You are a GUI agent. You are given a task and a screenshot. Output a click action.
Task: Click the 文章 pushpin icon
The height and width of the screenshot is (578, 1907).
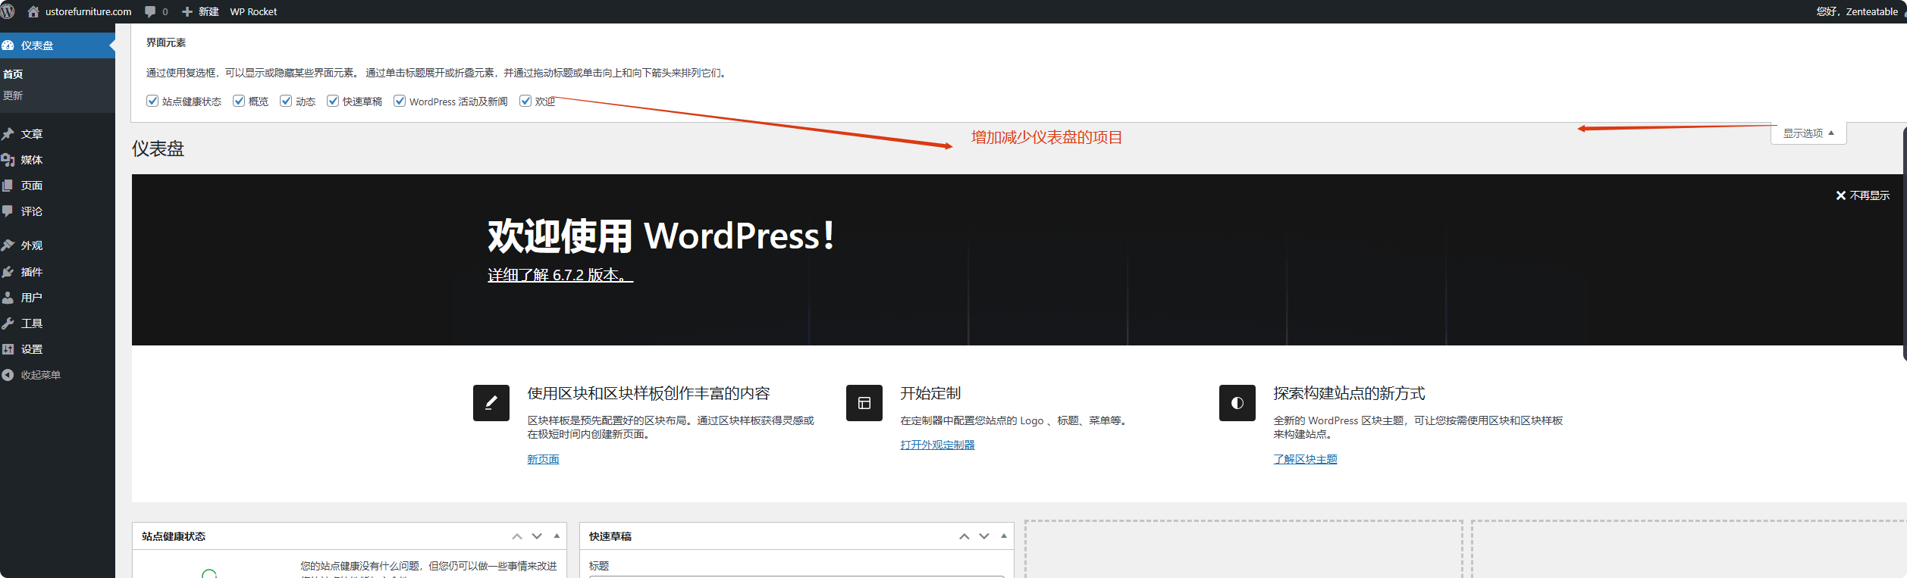tap(8, 134)
